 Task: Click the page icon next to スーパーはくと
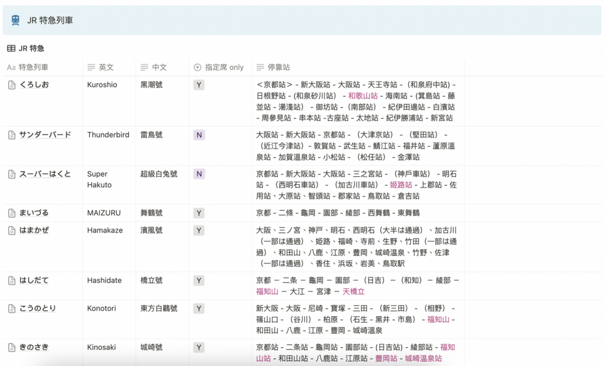point(11,174)
